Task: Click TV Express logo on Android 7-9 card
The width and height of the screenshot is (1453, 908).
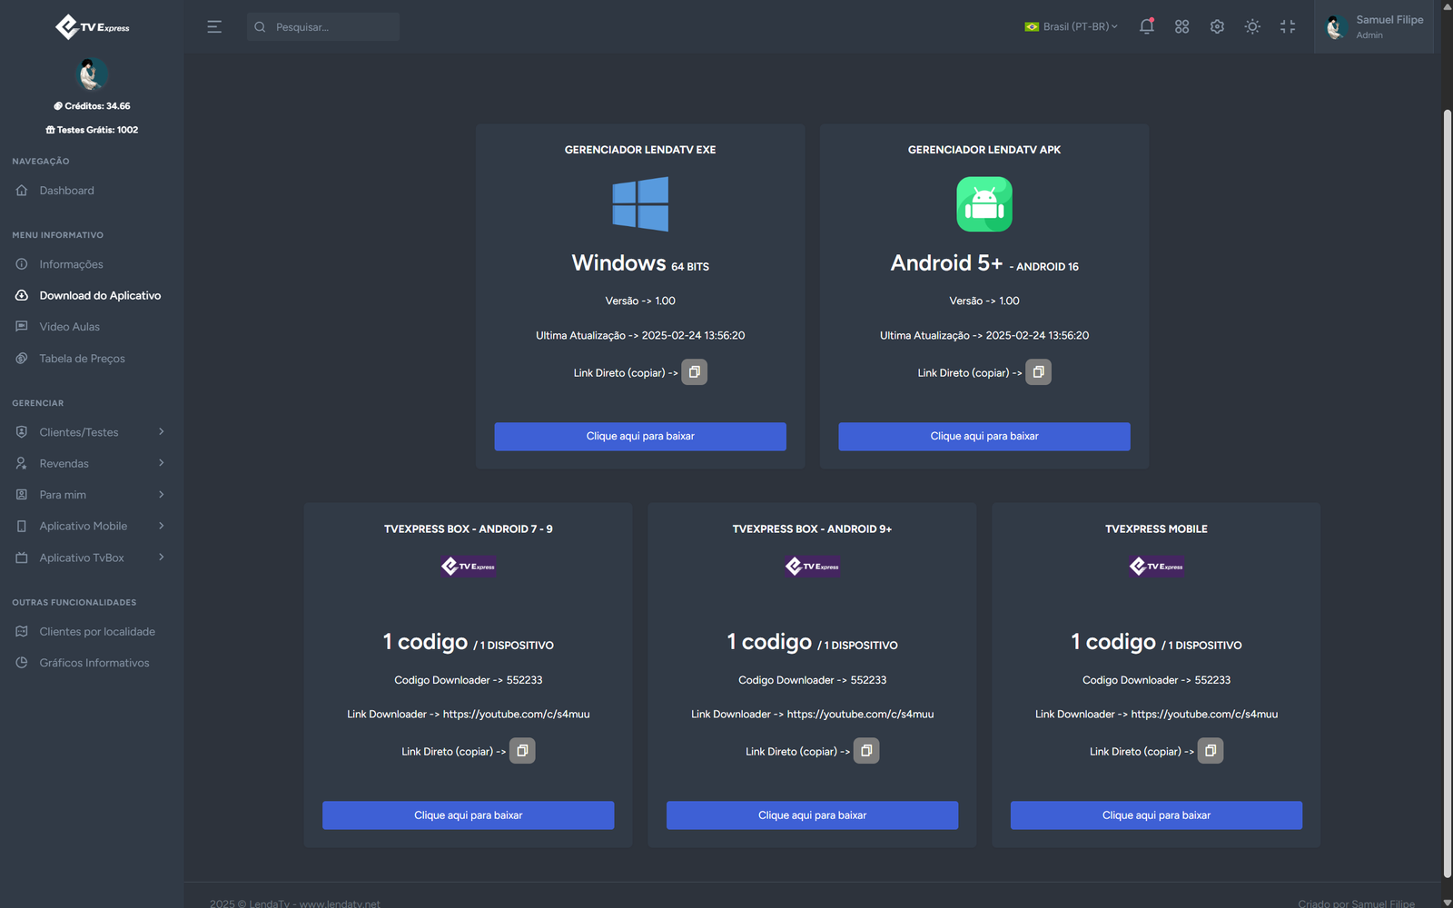Action: pos(469,567)
